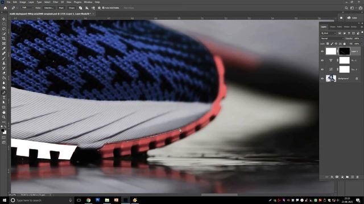
Task: Toggle lock all padlock icon
Action: tap(345, 44)
